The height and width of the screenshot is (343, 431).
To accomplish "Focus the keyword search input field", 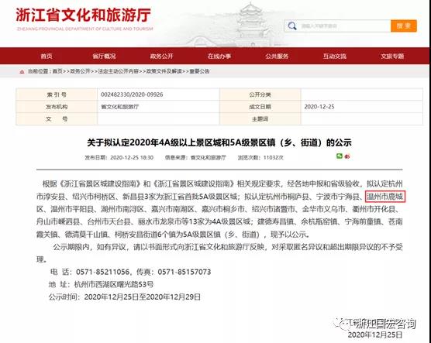I will coord(344,26).
